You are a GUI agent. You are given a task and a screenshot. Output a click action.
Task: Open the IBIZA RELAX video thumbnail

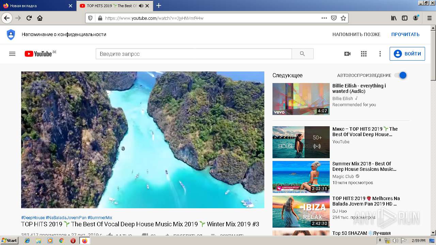(301, 212)
